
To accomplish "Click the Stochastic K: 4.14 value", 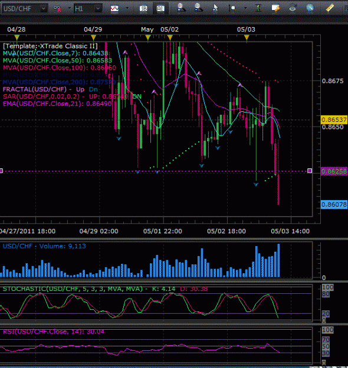I will coord(163,289).
